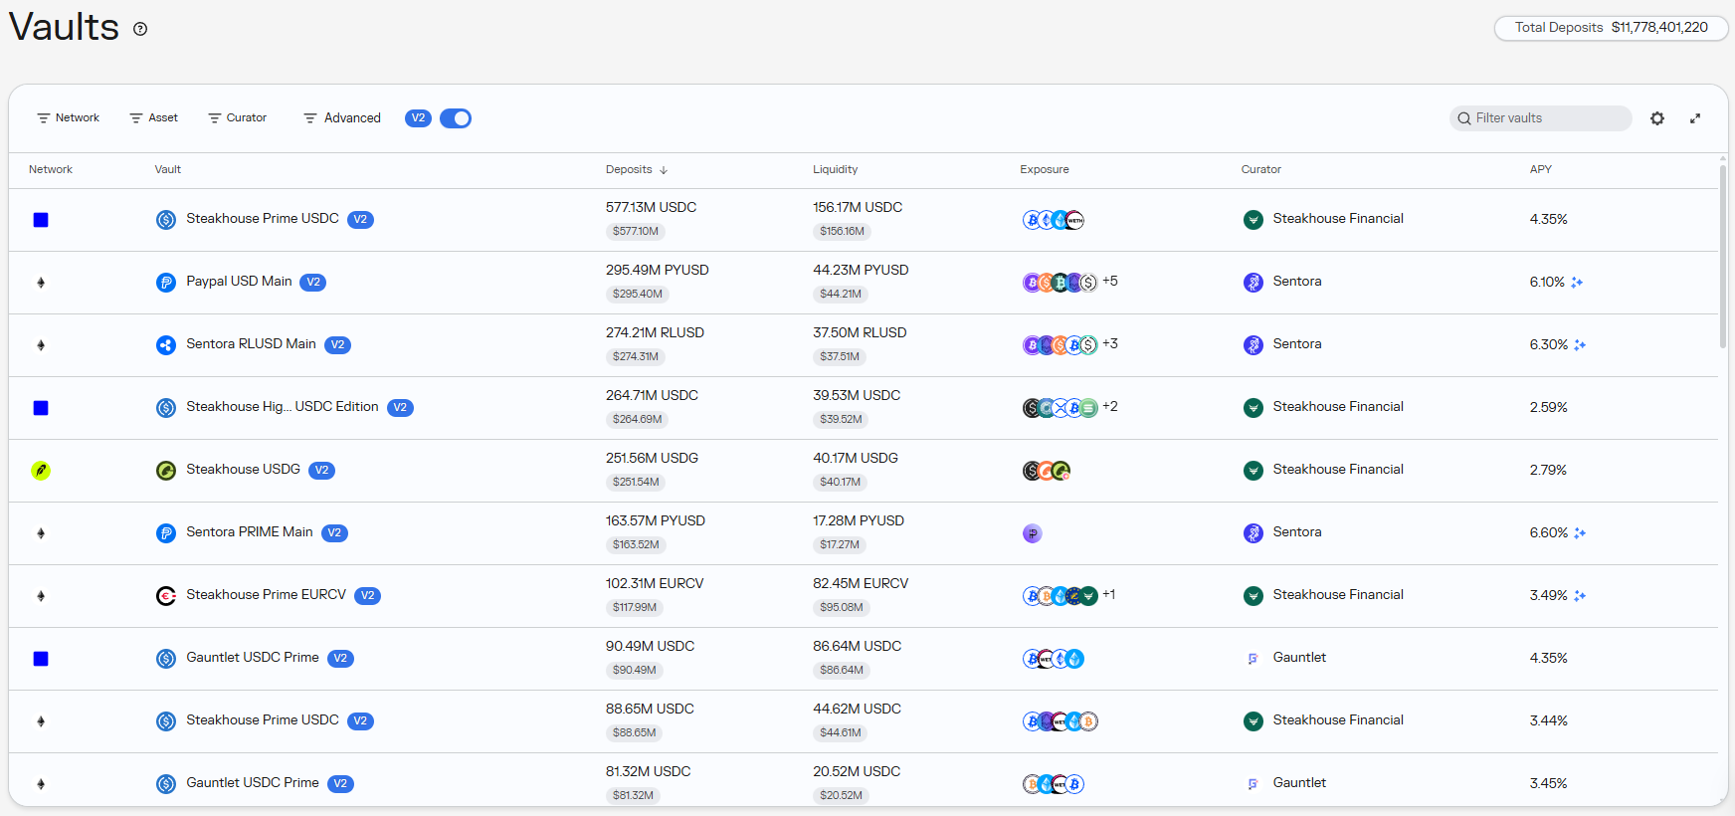Click the 82.45M EURCV liquidity value
Viewport: 1735px width, 816px height.
click(x=861, y=584)
